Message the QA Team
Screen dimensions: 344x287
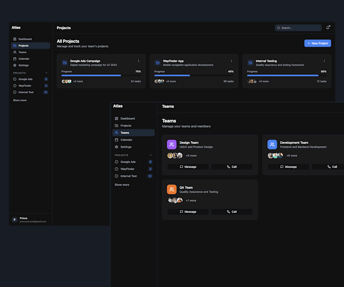coord(188,211)
